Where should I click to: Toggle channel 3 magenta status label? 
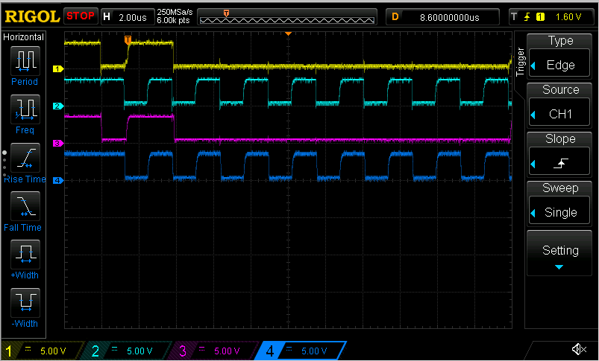pos(213,351)
